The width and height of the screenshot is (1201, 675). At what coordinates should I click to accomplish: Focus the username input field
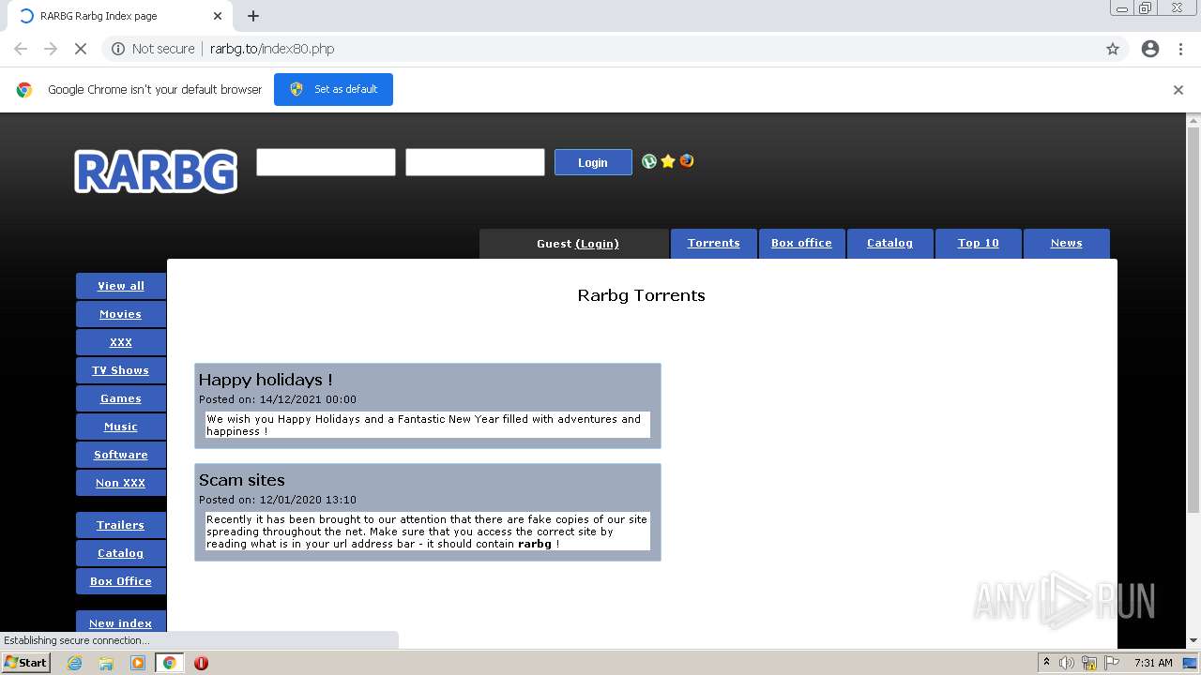coord(326,162)
